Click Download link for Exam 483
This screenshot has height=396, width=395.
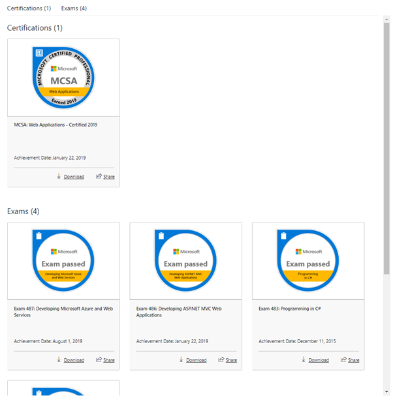319,360
